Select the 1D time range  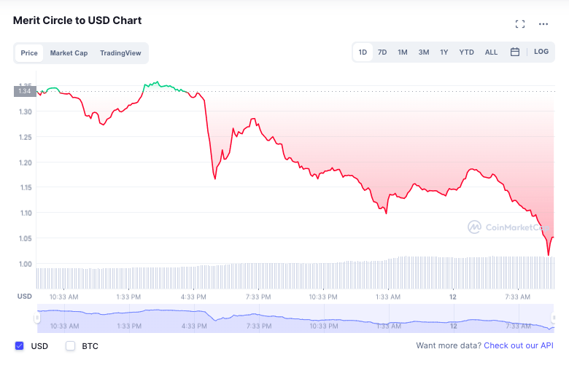[363, 52]
